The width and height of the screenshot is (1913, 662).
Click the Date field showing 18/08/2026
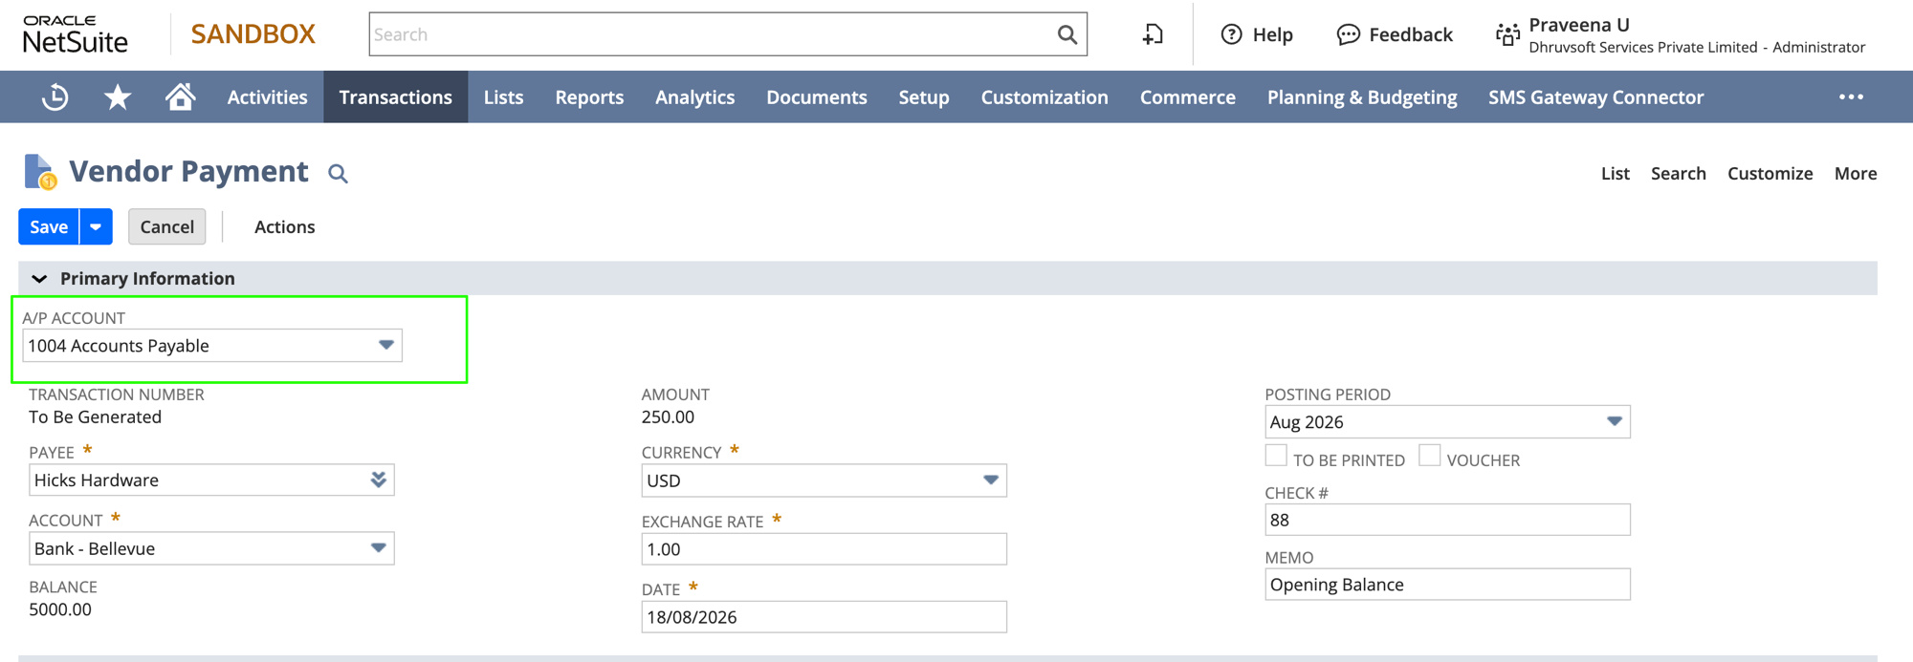[824, 617]
